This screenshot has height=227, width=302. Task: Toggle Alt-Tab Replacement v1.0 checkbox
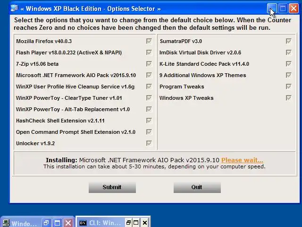pyautogui.click(x=149, y=109)
